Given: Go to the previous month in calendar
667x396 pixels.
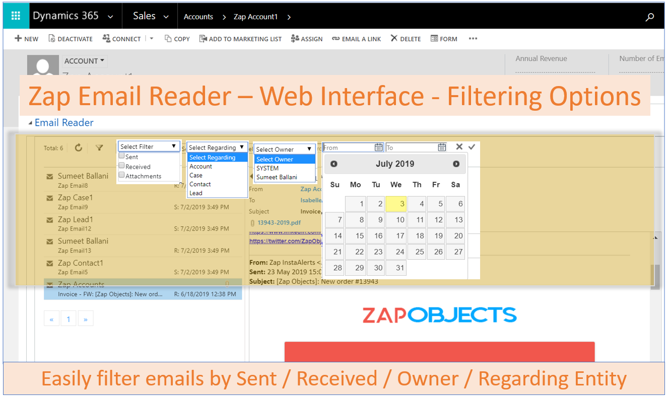Looking at the screenshot, I should click(x=333, y=164).
